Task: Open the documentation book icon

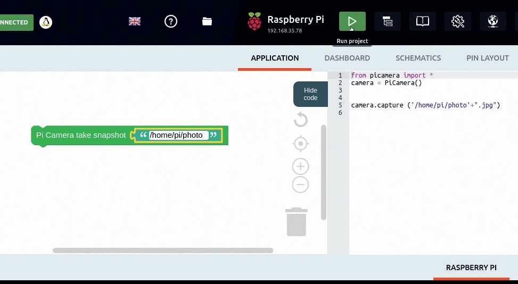Action: (423, 21)
